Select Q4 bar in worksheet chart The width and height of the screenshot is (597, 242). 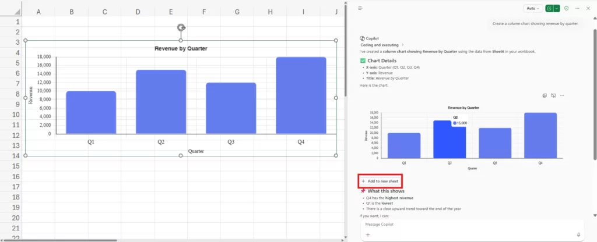coord(301,95)
